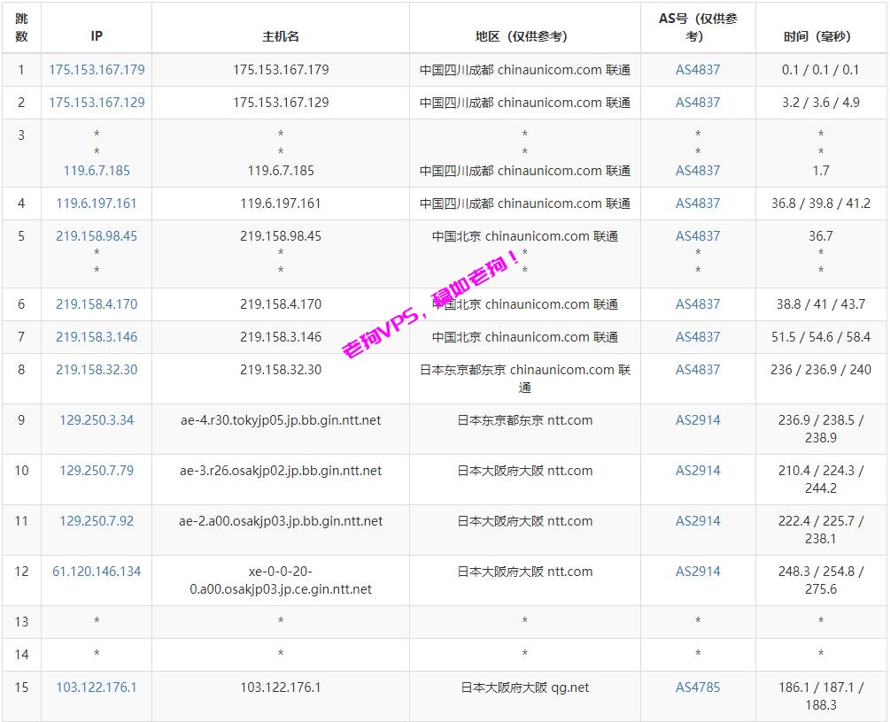Click the 主机名 column header
The image size is (890, 722).
point(281,36)
